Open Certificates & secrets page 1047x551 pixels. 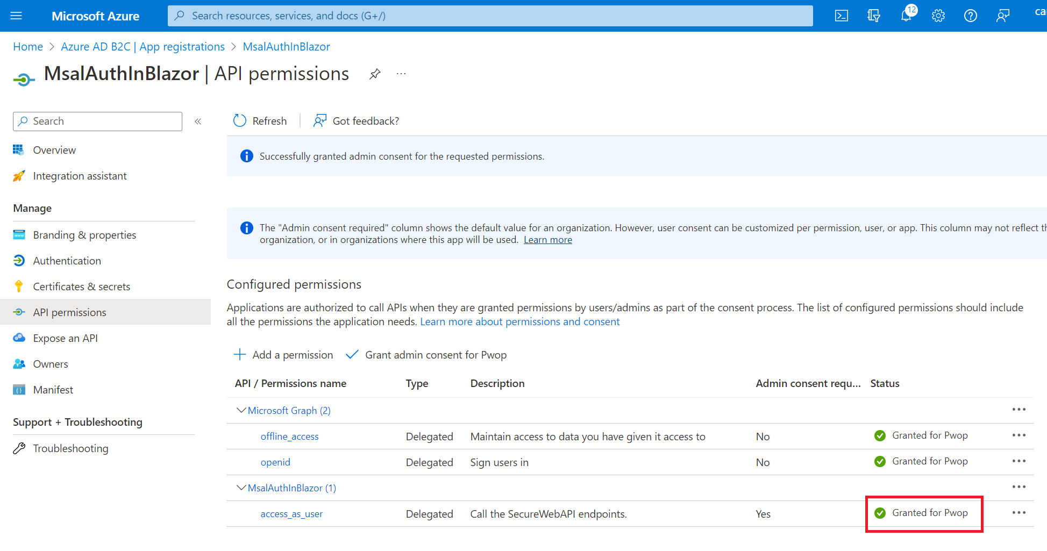click(x=81, y=287)
